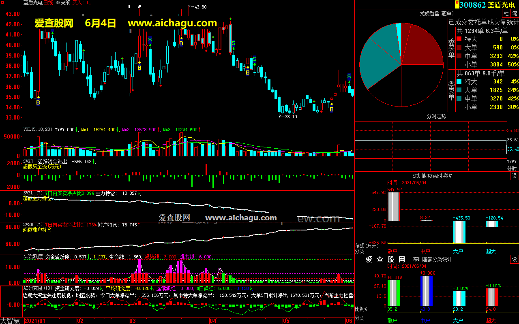Click the -120.54 超大 bar in real-time monitor
Screen dimensions: 519x324
tap(492, 224)
